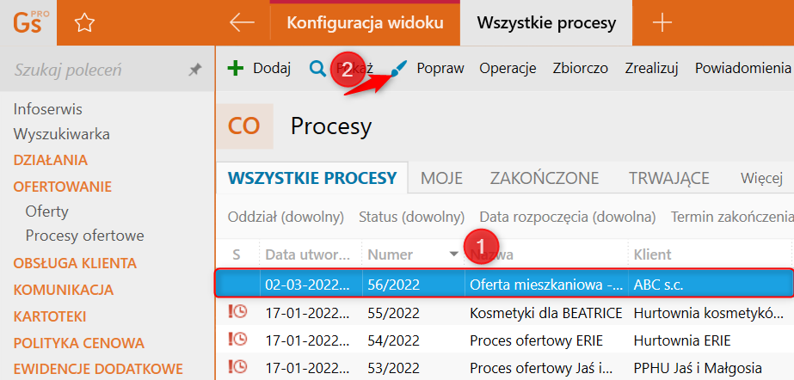Open Procesy ofertowe in the sidebar

(x=84, y=236)
